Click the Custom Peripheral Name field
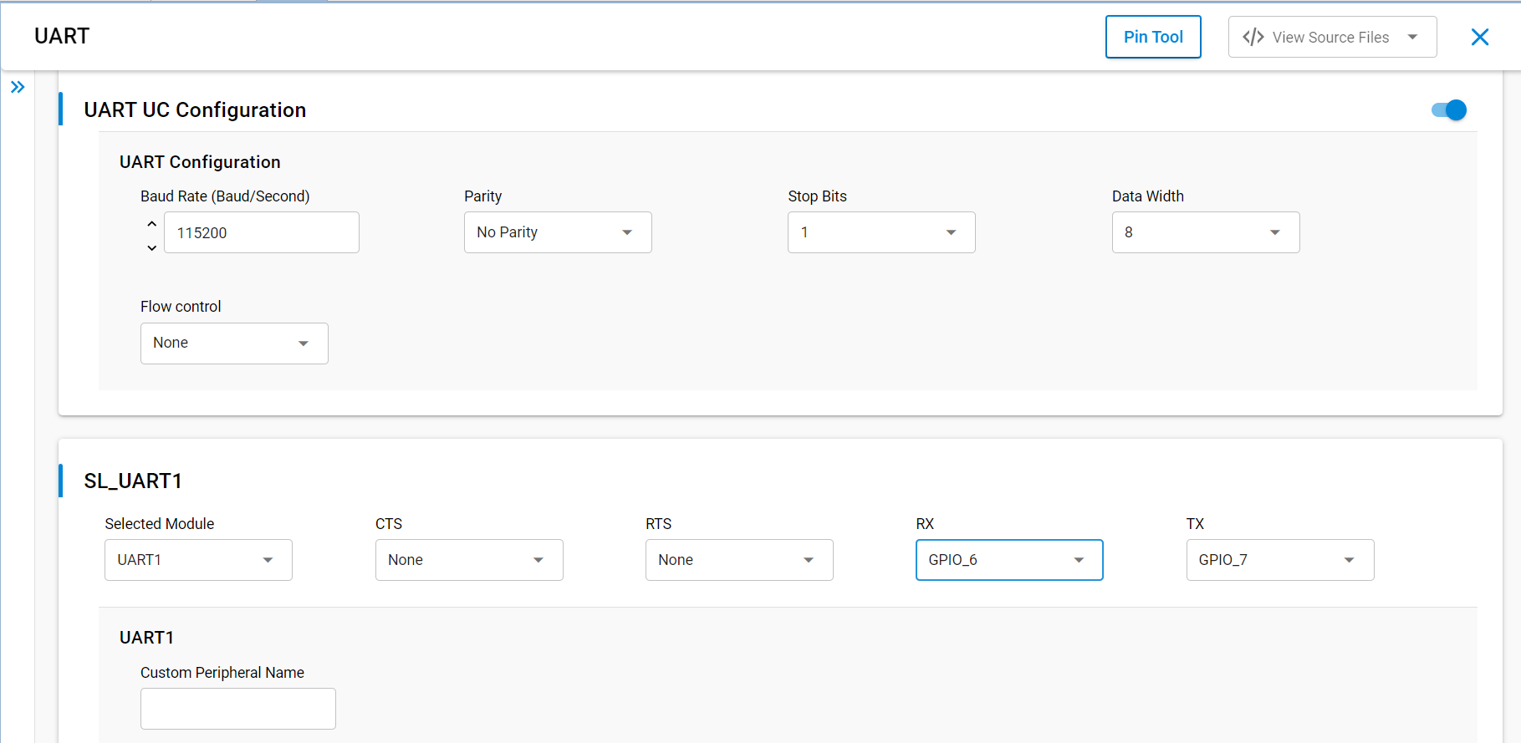Image resolution: width=1521 pixels, height=743 pixels. click(x=238, y=709)
